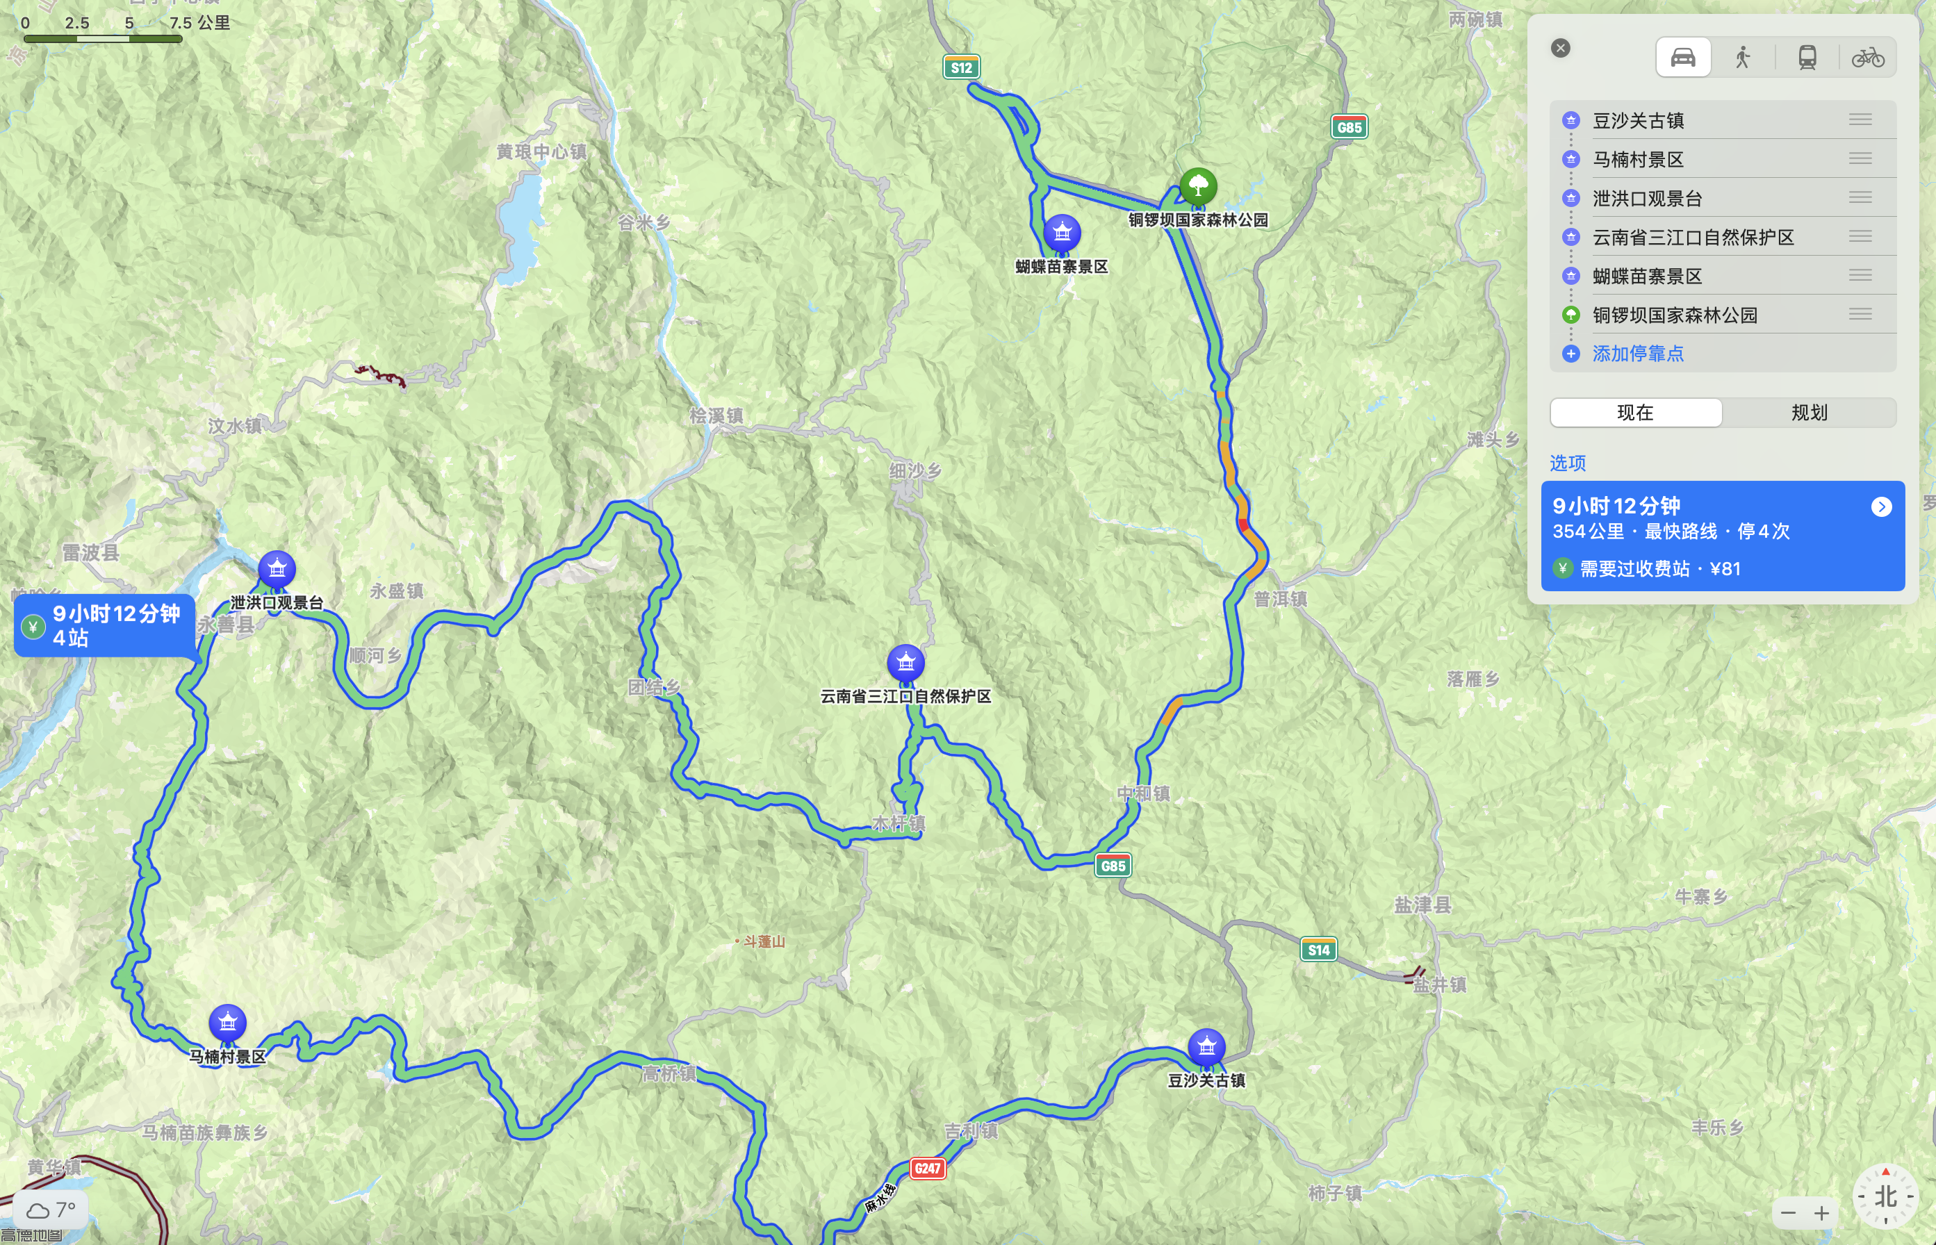Viewport: 1936px width, 1245px height.
Task: Click the compass to reset north
Action: pos(1885,1196)
